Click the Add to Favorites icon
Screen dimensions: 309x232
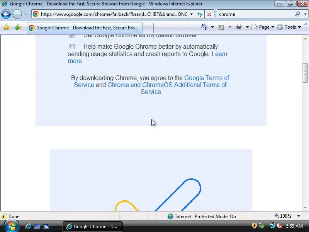[x=18, y=27]
